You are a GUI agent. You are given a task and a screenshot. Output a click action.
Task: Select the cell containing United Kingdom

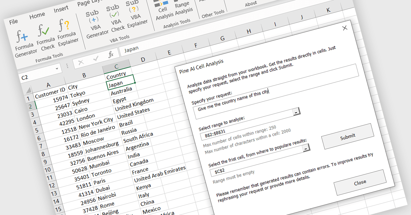tap(134, 104)
